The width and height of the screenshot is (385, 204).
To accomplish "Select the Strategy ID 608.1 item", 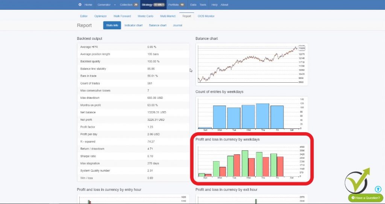I will pyautogui.click(x=153, y=5).
